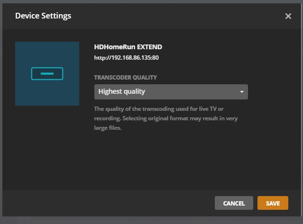Click the Device Settings title

coord(43,16)
